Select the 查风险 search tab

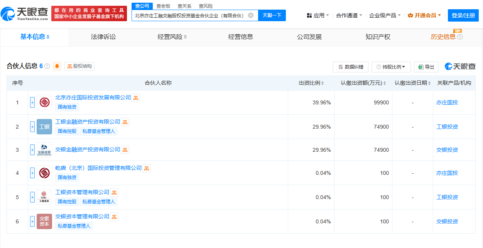(206, 6)
